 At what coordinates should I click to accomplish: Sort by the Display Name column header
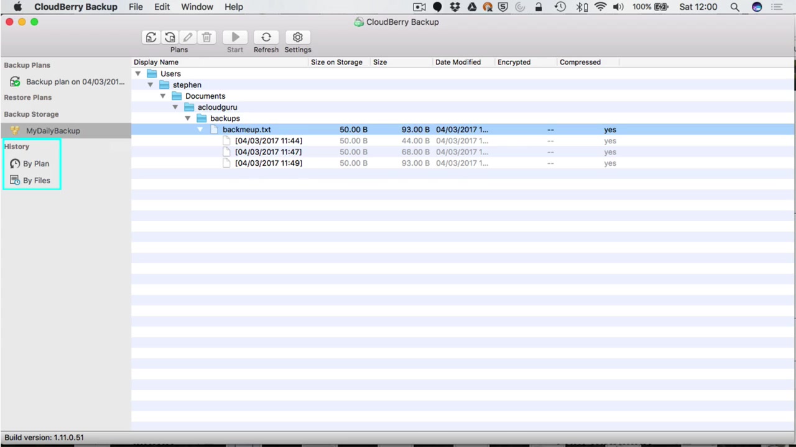point(220,62)
